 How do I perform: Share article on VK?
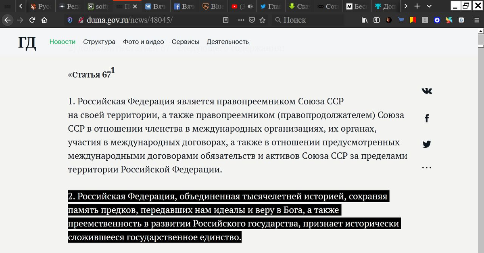tap(427, 91)
